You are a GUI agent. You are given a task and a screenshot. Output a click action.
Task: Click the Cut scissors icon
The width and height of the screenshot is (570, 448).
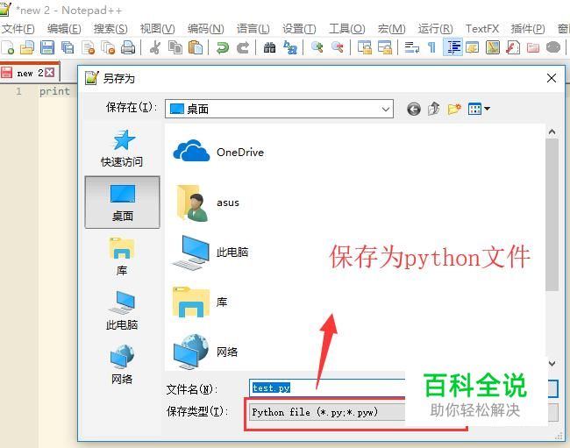[x=155, y=47]
